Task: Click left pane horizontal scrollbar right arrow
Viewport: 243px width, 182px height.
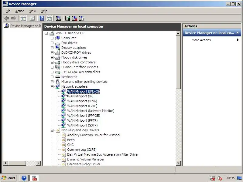Action: [x=38, y=163]
